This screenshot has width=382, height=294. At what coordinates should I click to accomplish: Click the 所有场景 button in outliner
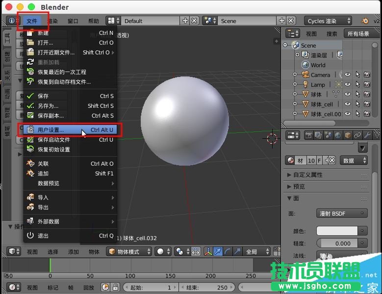tap(358, 34)
